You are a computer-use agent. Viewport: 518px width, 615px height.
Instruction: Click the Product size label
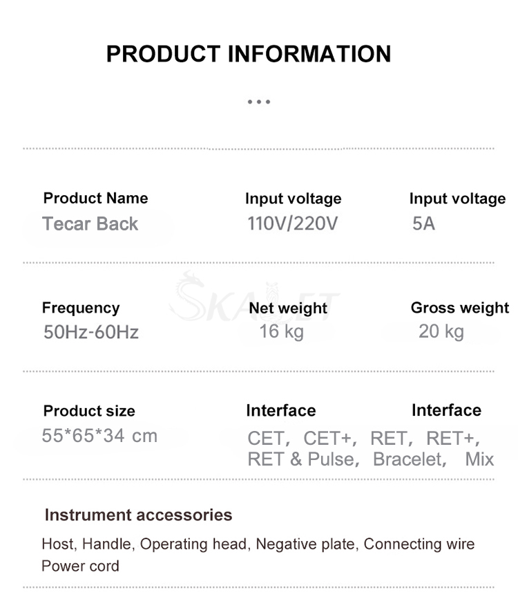pos(89,411)
